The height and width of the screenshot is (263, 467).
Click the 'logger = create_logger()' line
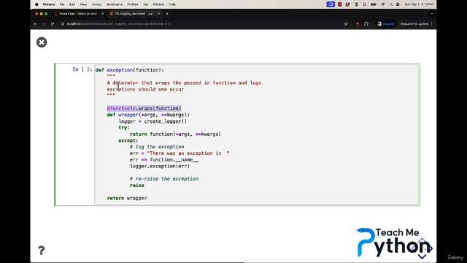click(153, 121)
